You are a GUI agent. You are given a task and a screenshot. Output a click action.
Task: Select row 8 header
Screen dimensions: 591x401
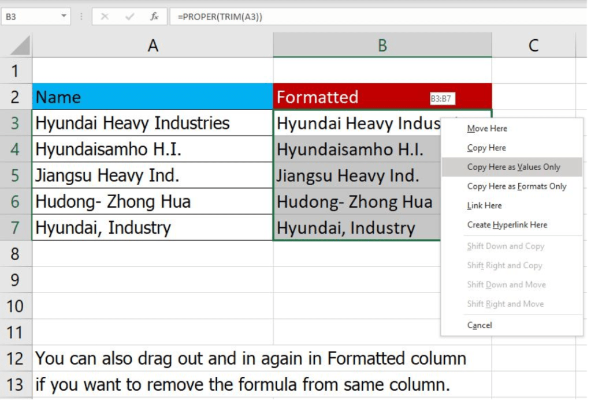click(x=16, y=254)
